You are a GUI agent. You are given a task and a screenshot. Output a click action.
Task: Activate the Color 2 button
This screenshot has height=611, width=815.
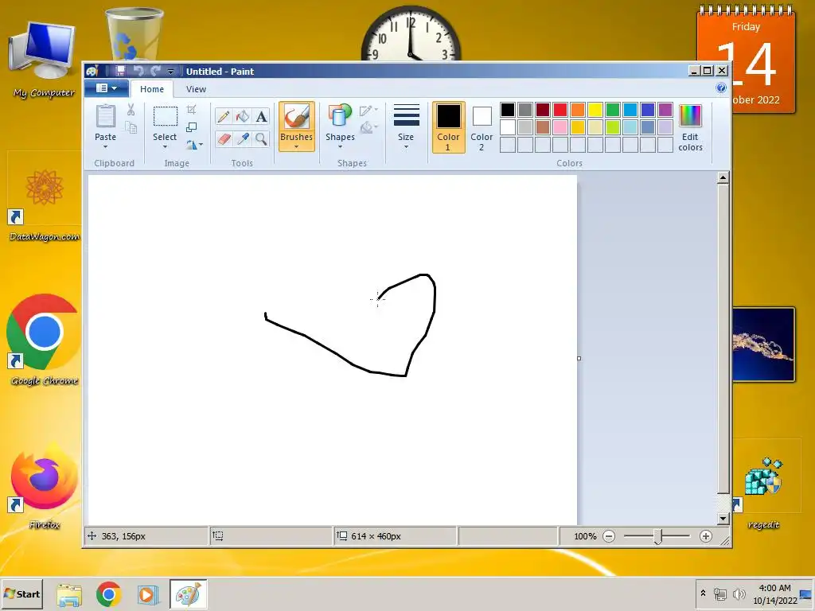[x=482, y=127]
